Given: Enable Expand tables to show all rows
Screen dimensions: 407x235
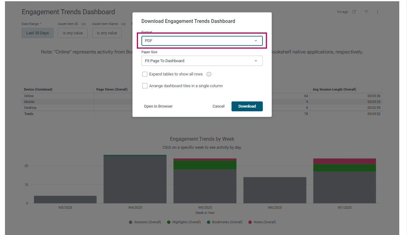Looking at the screenshot, I should (145, 74).
